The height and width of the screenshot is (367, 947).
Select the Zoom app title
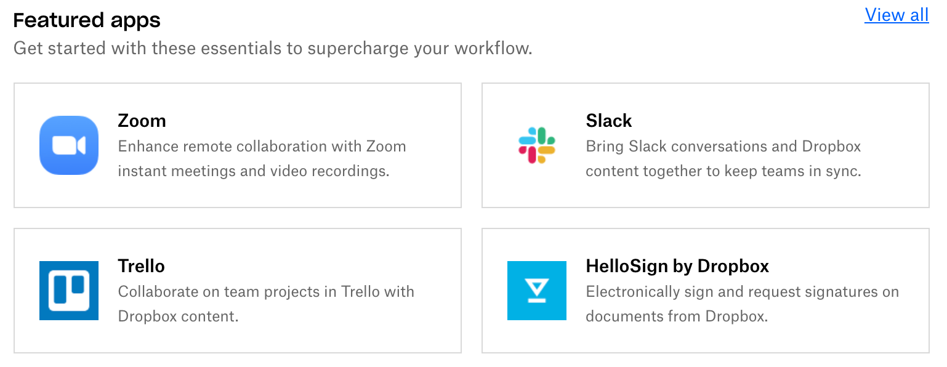tap(142, 121)
